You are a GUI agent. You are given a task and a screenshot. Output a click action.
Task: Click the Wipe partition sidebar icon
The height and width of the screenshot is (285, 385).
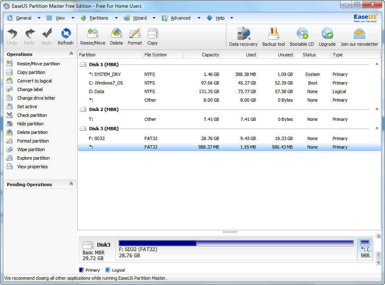tap(9, 149)
